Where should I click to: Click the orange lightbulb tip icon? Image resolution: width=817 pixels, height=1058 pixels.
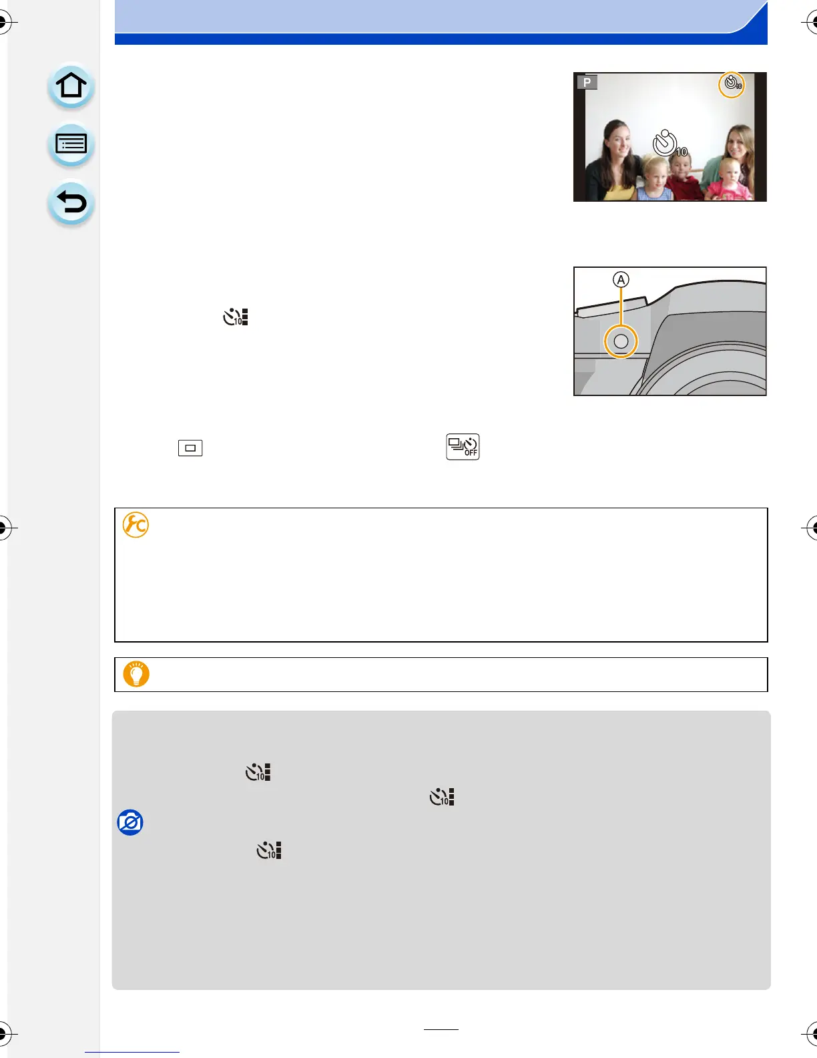[x=136, y=674]
